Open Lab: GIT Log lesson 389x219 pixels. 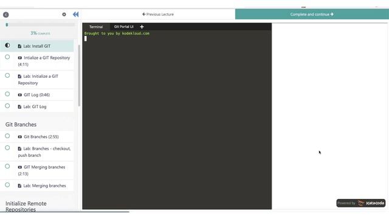click(x=36, y=107)
